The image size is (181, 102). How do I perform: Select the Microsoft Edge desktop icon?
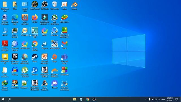(15, 20)
